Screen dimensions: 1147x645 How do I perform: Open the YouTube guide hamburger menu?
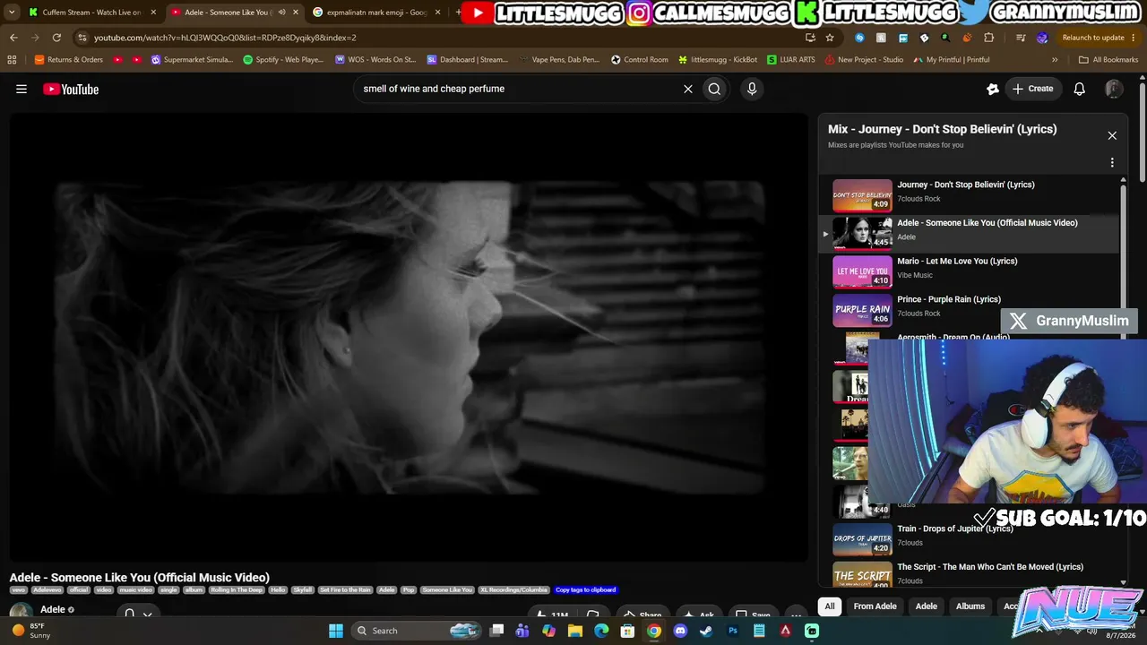pyautogui.click(x=22, y=89)
